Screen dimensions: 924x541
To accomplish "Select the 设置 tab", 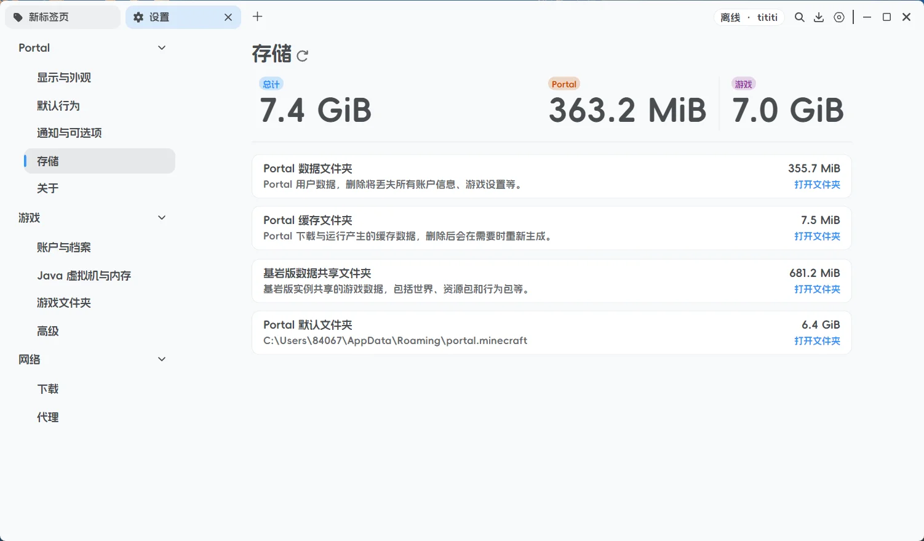I will (183, 17).
